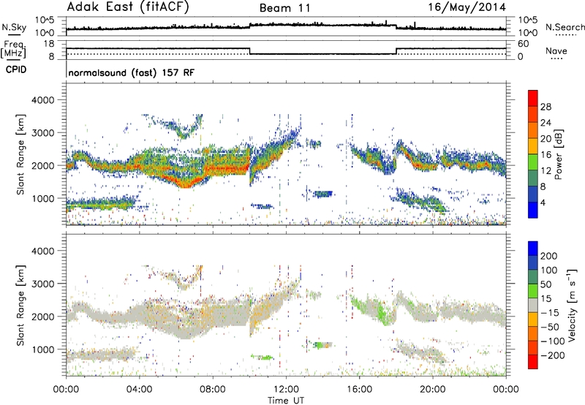Click the 'Time UT' axis label

[286, 400]
